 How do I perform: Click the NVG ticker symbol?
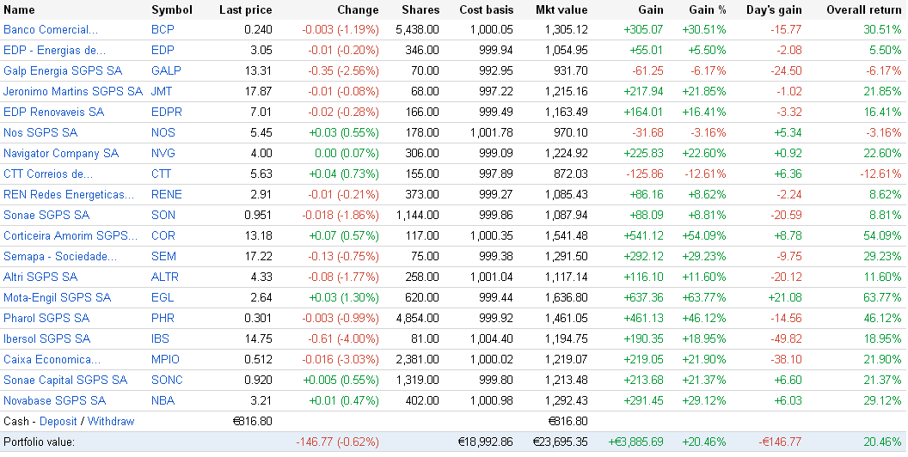point(163,153)
